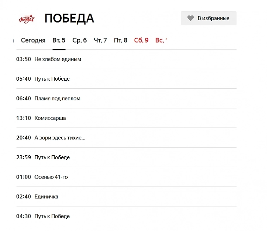Image resolution: width=267 pixels, height=231 pixels.
Task: Go to the Чт, 7 tab
Action: click(x=100, y=40)
